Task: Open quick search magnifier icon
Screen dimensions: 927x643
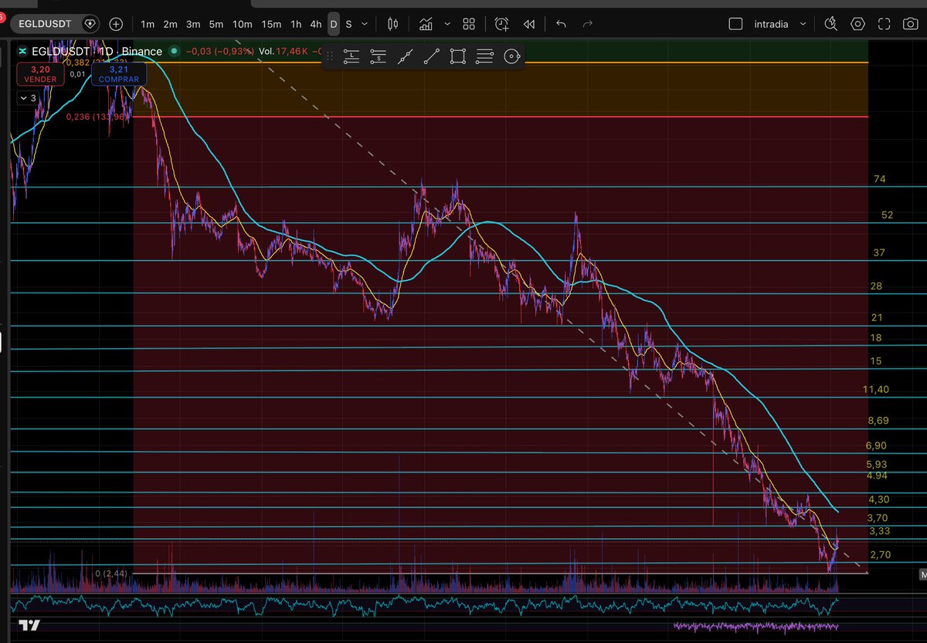Action: pyautogui.click(x=831, y=24)
